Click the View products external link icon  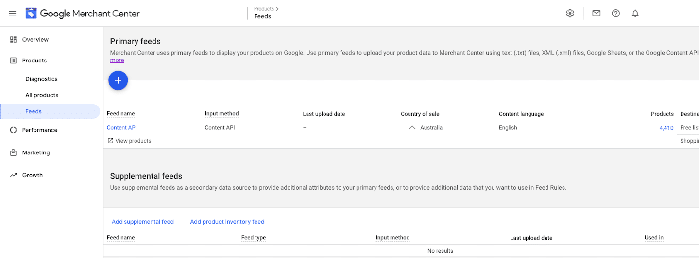coord(110,141)
